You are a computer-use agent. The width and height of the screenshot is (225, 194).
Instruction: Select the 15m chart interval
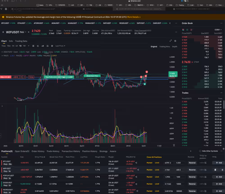tap(9, 46)
